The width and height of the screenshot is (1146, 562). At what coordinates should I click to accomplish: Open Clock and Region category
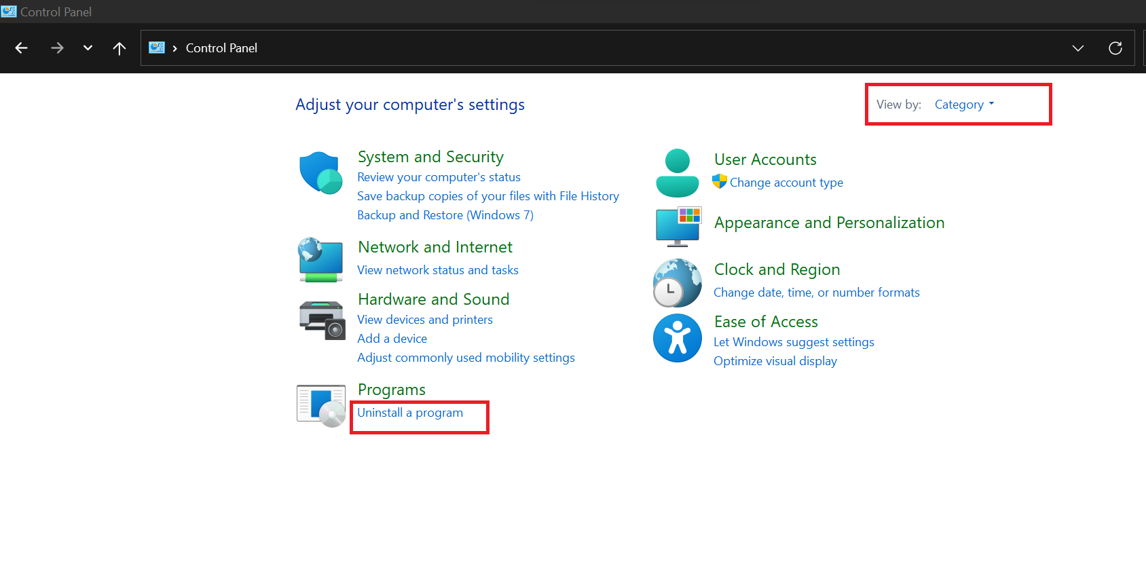point(777,269)
